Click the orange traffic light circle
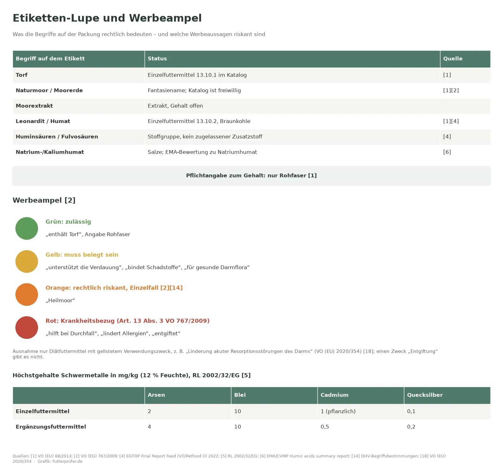This screenshot has height=472, width=503. click(27, 295)
